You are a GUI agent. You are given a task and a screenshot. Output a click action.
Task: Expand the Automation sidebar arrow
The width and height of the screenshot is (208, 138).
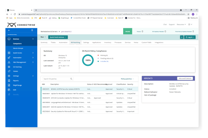point(33,58)
